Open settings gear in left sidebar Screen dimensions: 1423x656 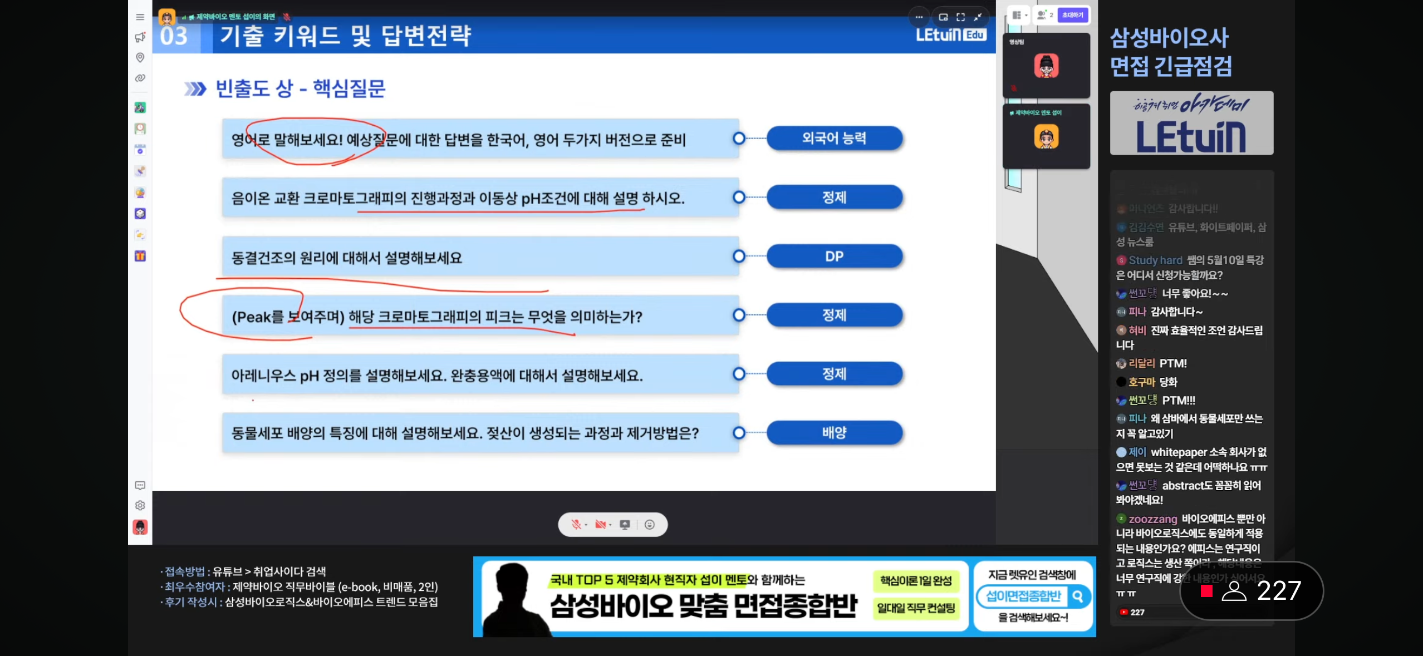(x=140, y=505)
